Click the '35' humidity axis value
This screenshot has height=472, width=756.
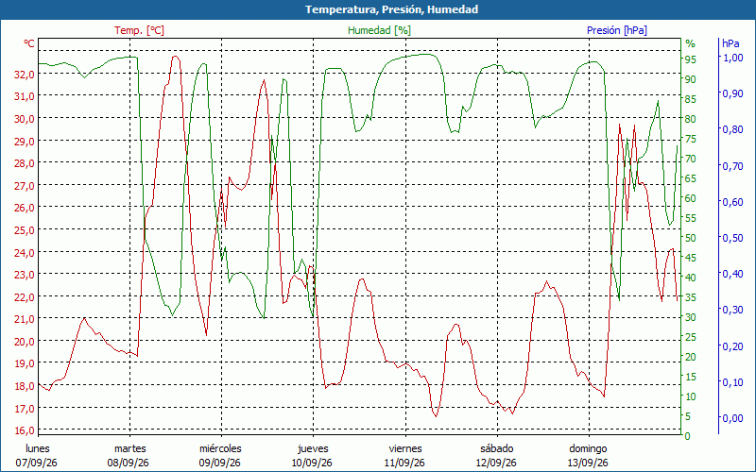(691, 298)
